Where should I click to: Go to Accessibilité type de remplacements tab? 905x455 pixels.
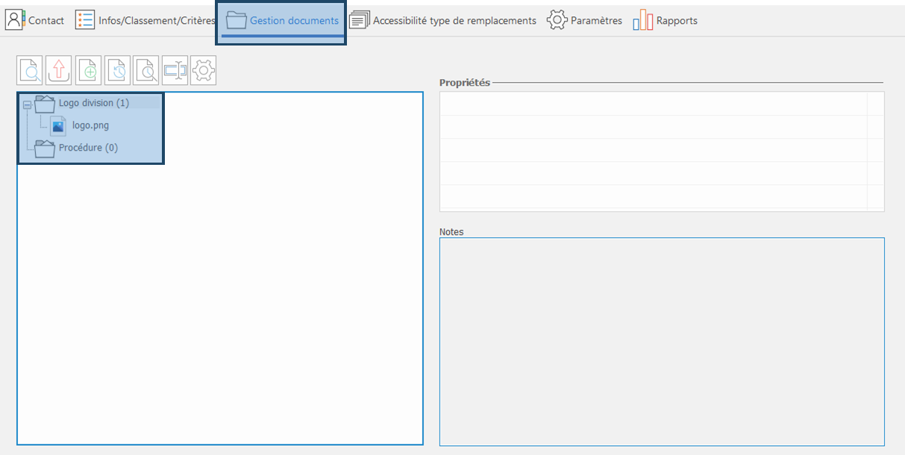coord(443,21)
